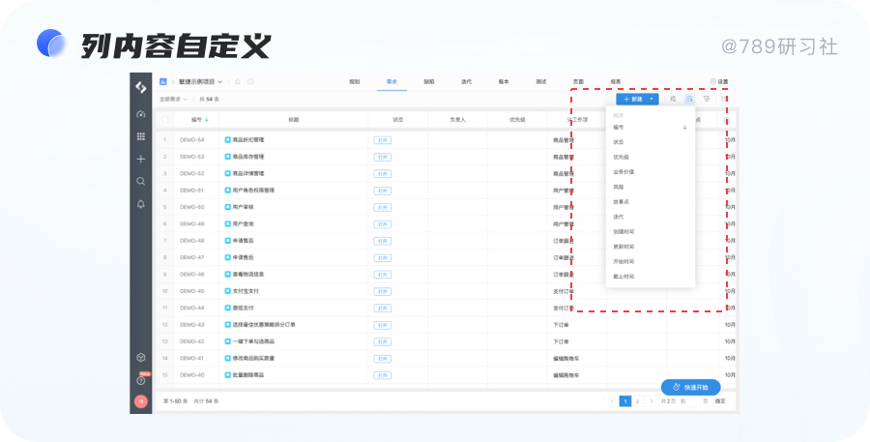
Task: Open notifications bell in the sidebar
Action: [x=141, y=204]
